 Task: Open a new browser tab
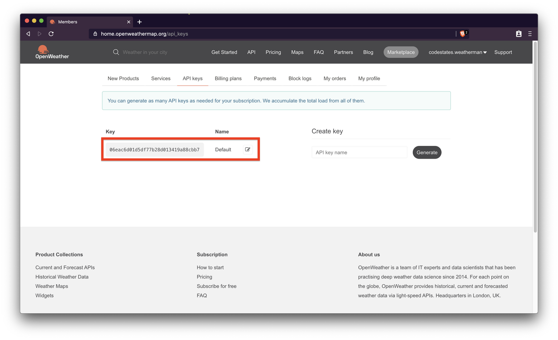click(139, 22)
